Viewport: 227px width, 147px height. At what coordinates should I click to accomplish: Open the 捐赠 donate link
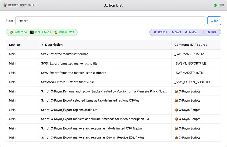coord(221,5)
